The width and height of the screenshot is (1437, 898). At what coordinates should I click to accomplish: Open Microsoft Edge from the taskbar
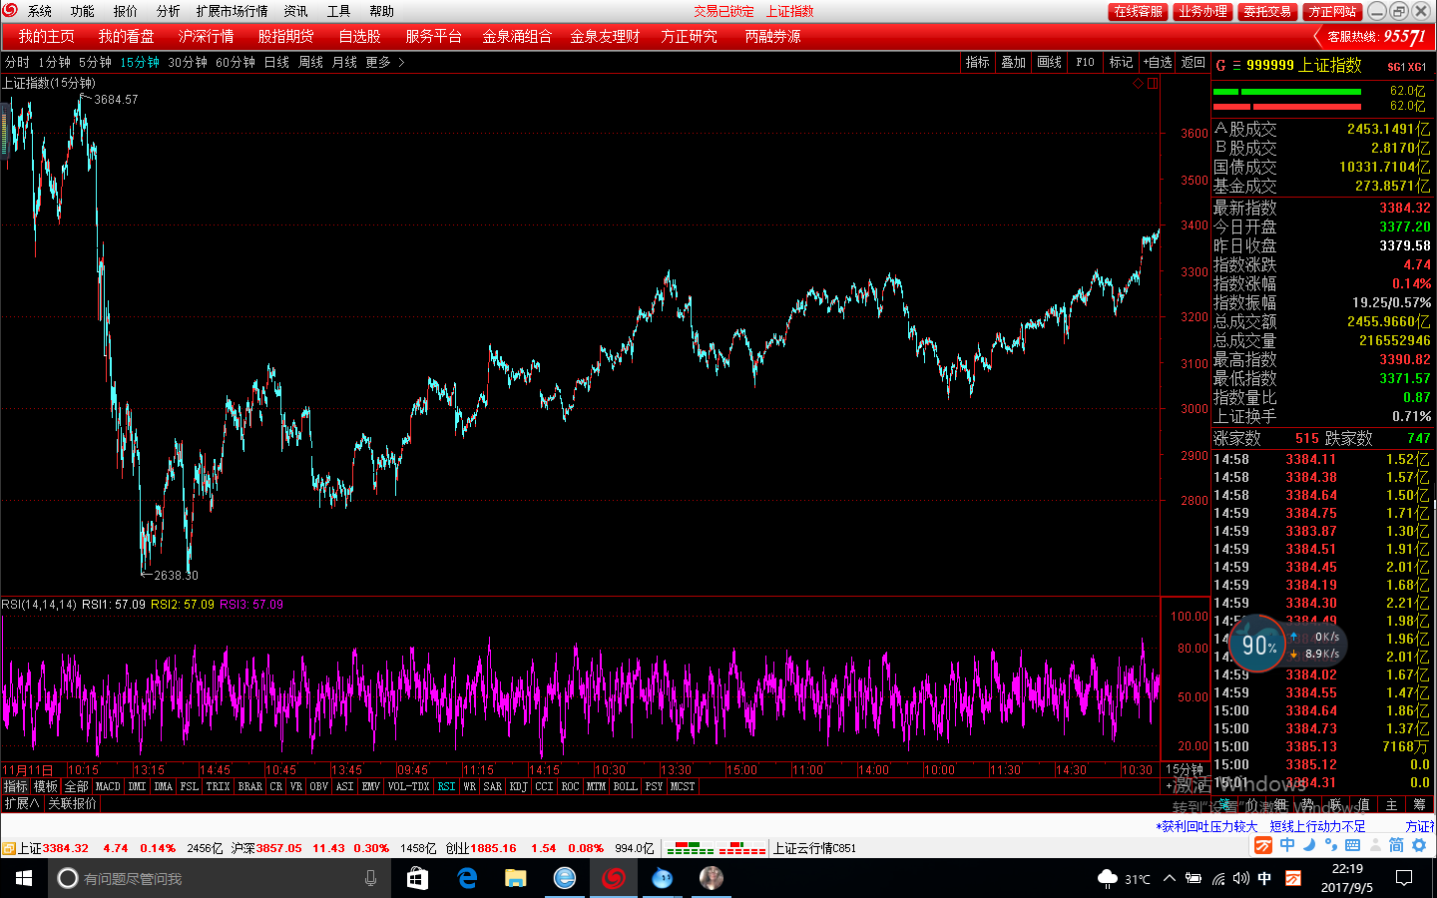tap(466, 878)
